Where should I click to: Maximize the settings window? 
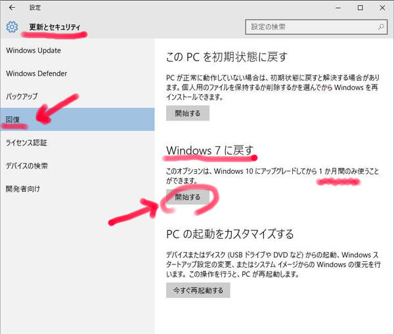pyautogui.click(x=360, y=8)
